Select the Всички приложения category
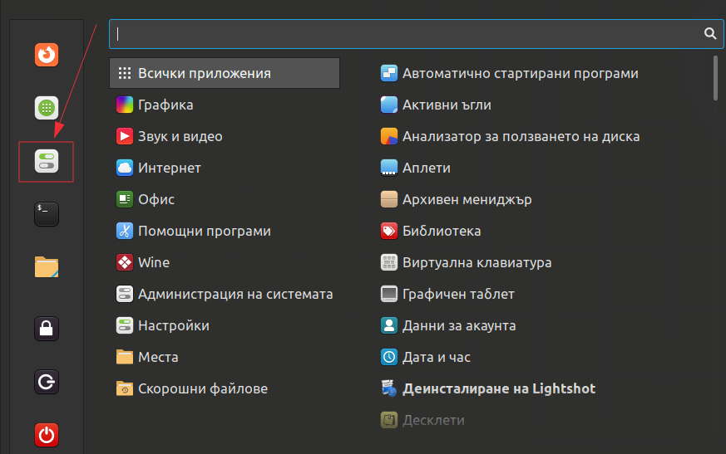The width and height of the screenshot is (726, 454). click(x=225, y=73)
